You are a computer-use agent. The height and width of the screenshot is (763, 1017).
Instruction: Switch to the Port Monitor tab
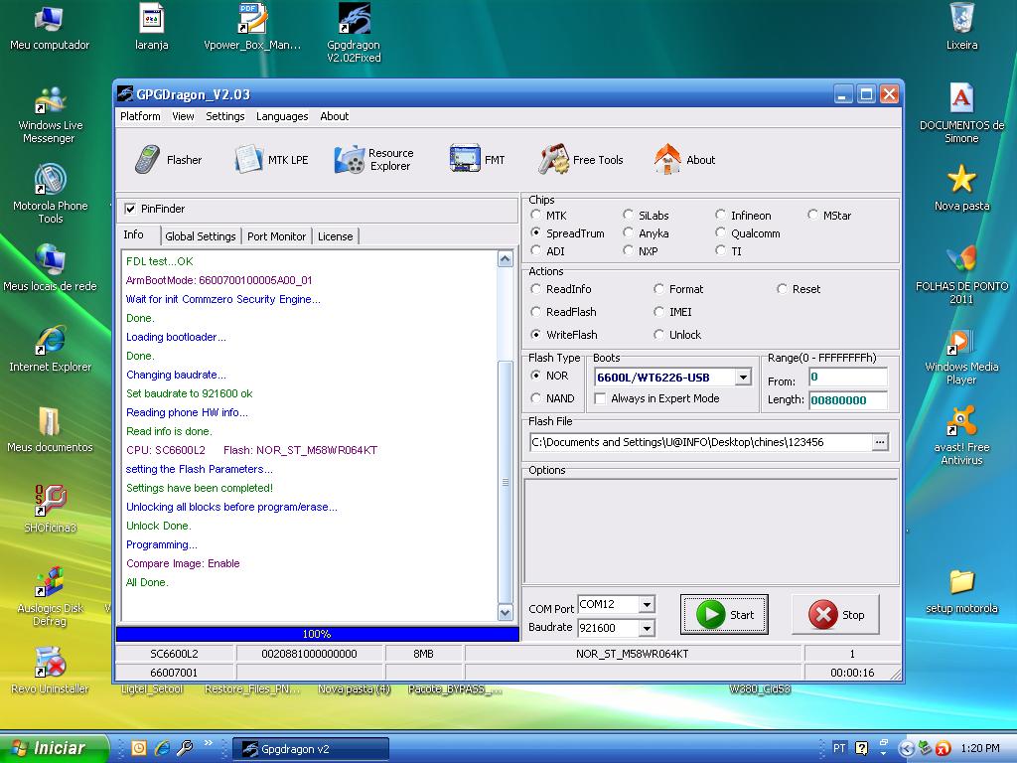point(276,236)
